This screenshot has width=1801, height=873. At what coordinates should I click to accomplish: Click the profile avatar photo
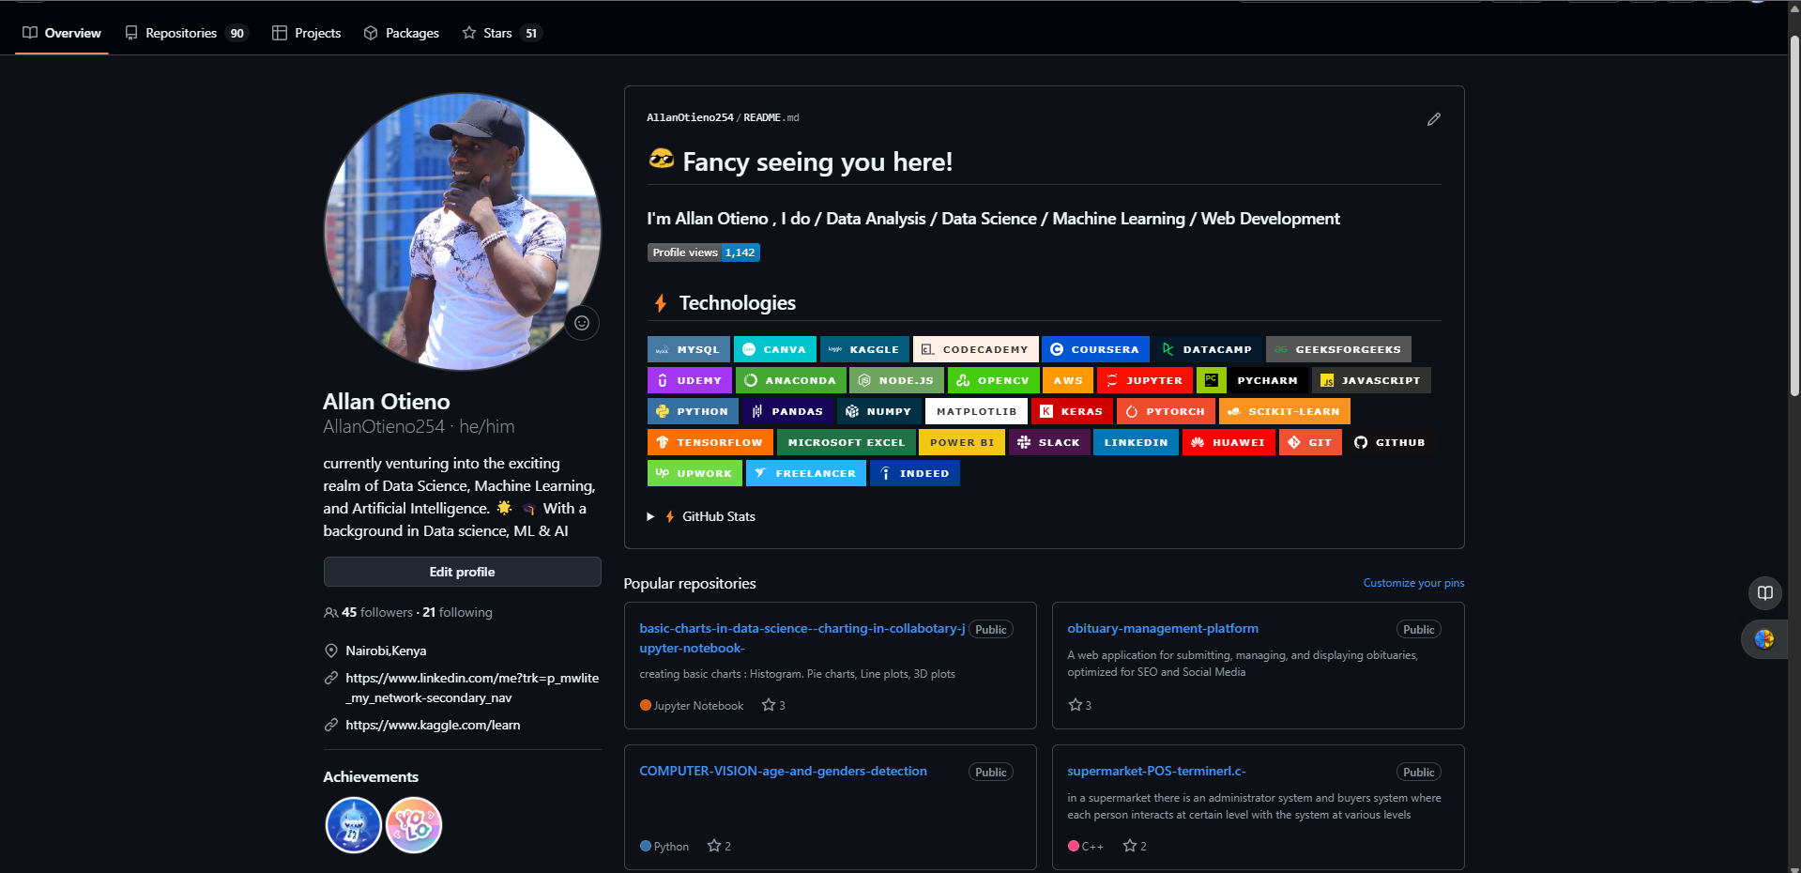click(462, 231)
